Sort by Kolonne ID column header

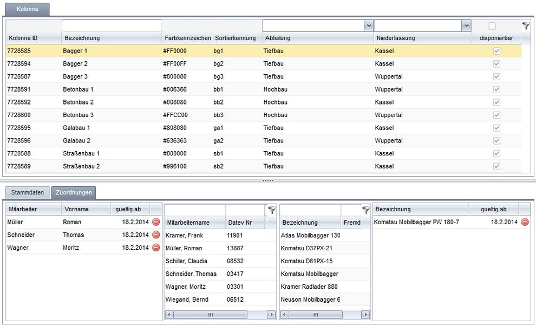click(34, 38)
